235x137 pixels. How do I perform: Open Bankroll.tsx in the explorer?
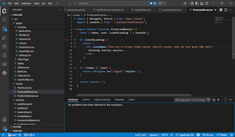(25, 31)
